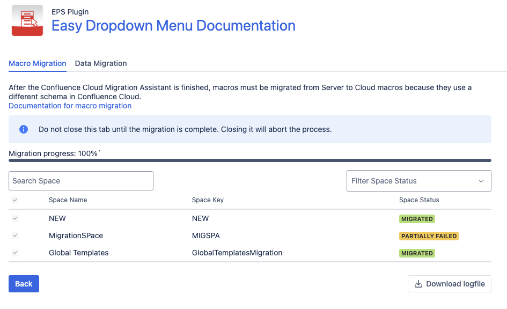Open Easy Dropdown Menu Documentation title link
Screen dimensions: 507x309
[174, 26]
